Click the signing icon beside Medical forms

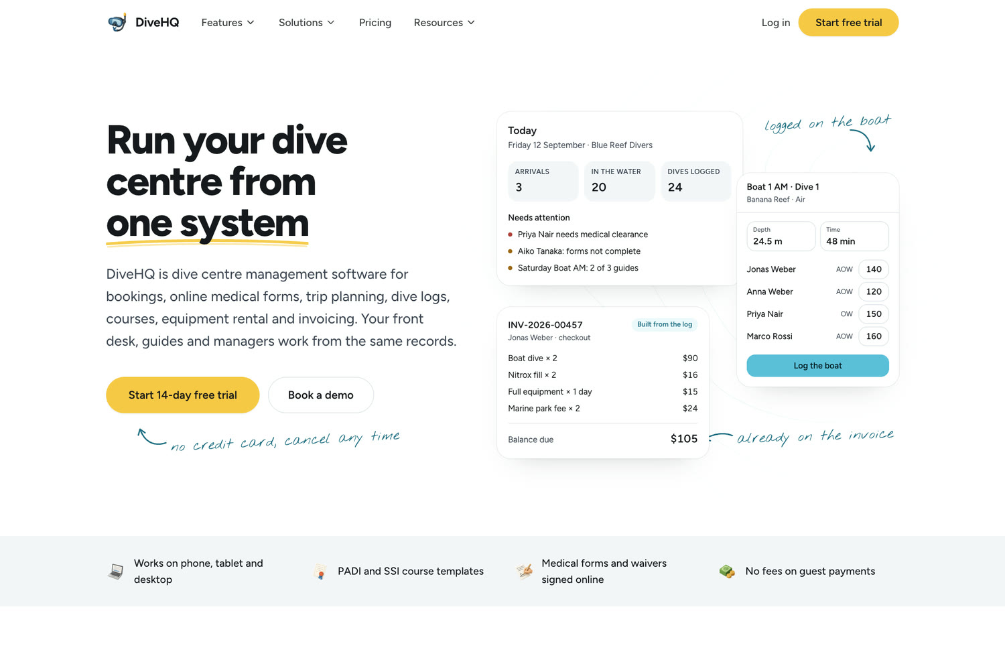[x=524, y=572]
